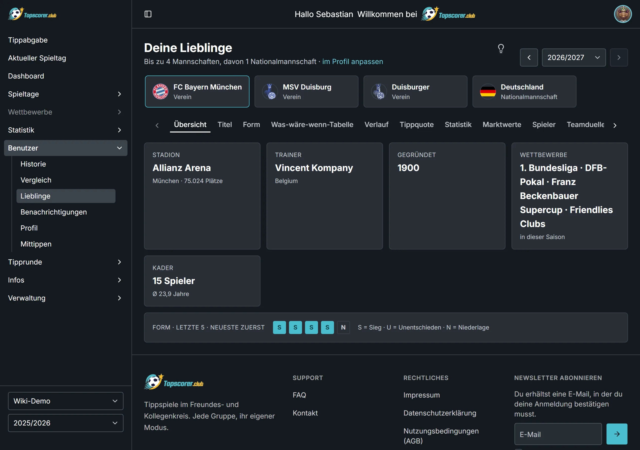
Task: Click the MSV Duisburg crest
Action: click(x=270, y=91)
